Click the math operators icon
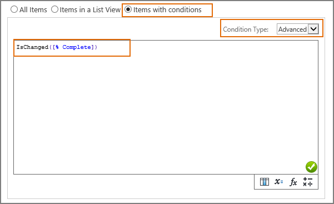This screenshot has width=334, height=204. click(308, 182)
